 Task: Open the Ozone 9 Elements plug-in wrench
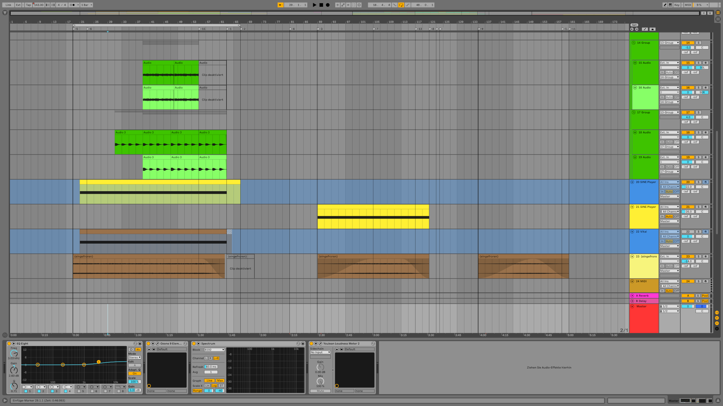click(157, 343)
